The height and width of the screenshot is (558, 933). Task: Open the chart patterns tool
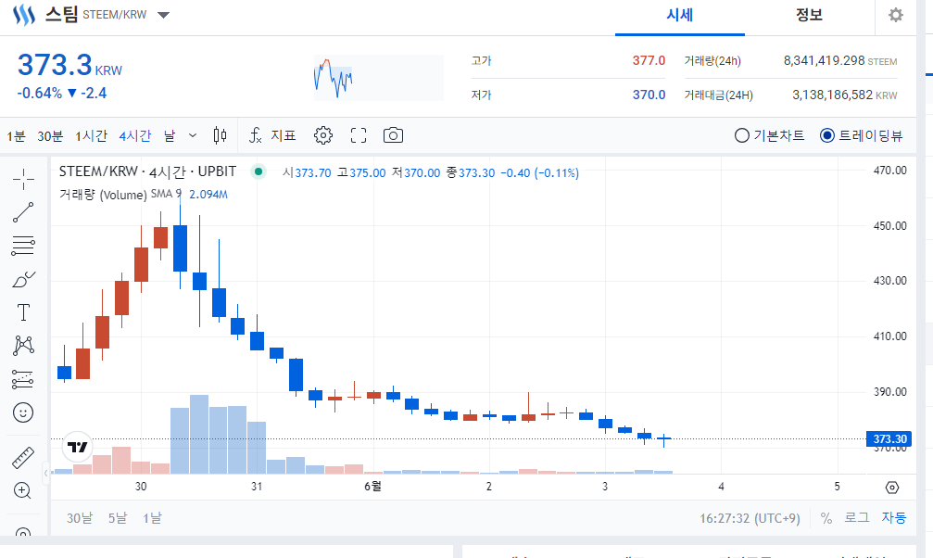pos(23,346)
